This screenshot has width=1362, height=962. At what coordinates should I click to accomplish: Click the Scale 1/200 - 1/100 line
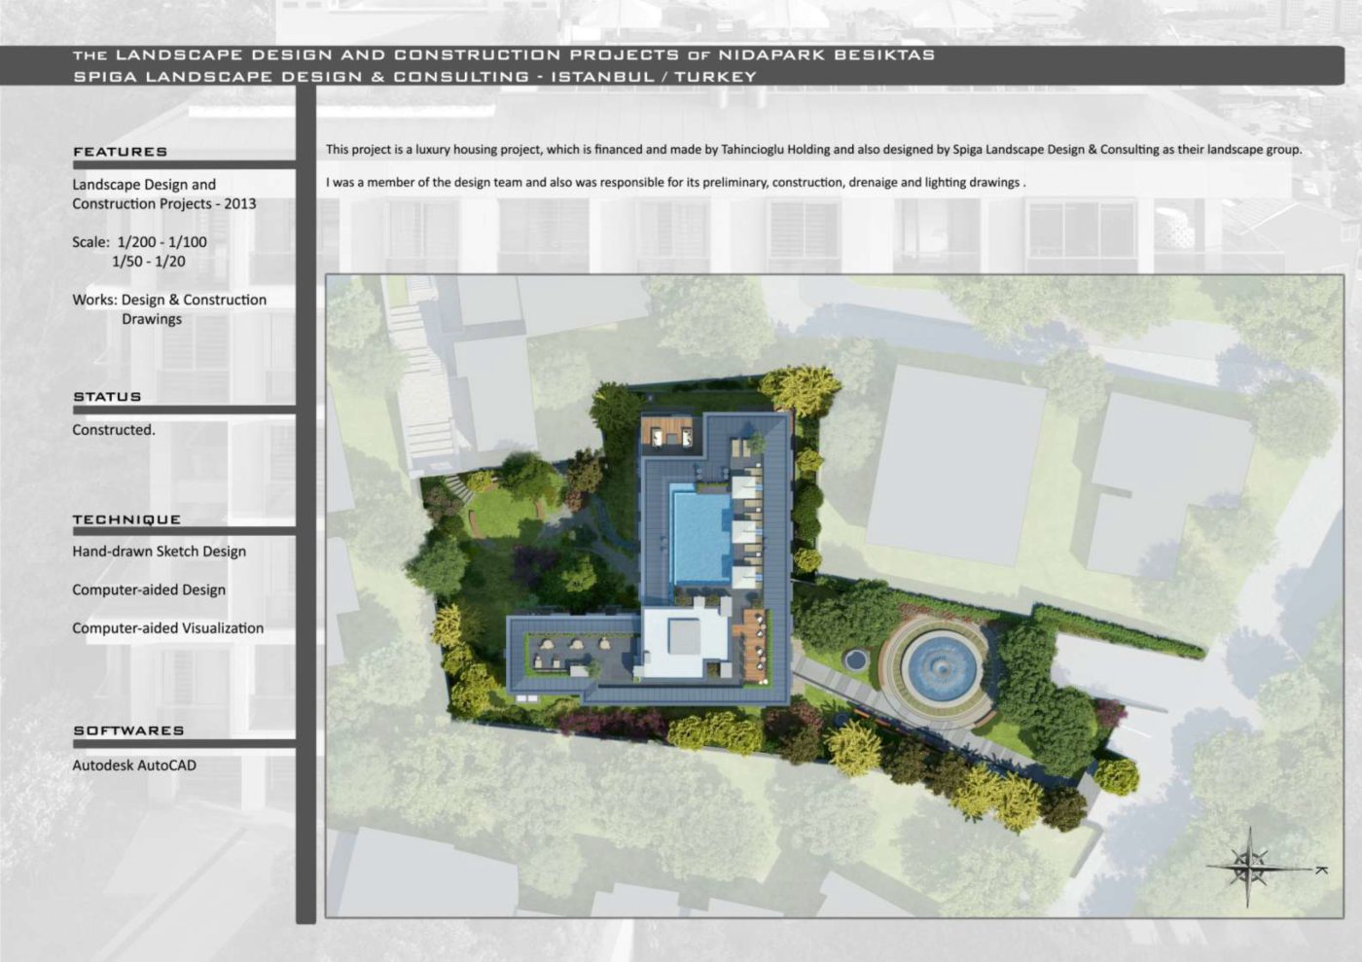click(x=139, y=242)
